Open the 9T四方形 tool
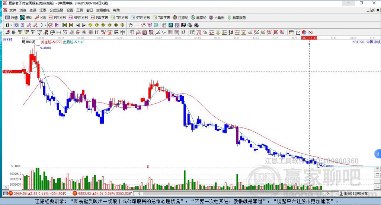Image resolution: width=381 pixels, height=205 pixels. [x=140, y=18]
